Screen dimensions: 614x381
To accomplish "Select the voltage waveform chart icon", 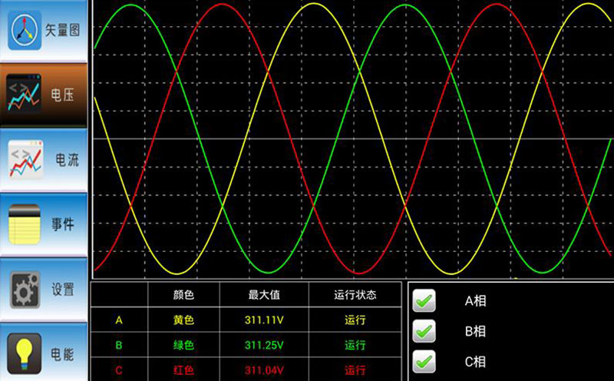I will pos(24,94).
